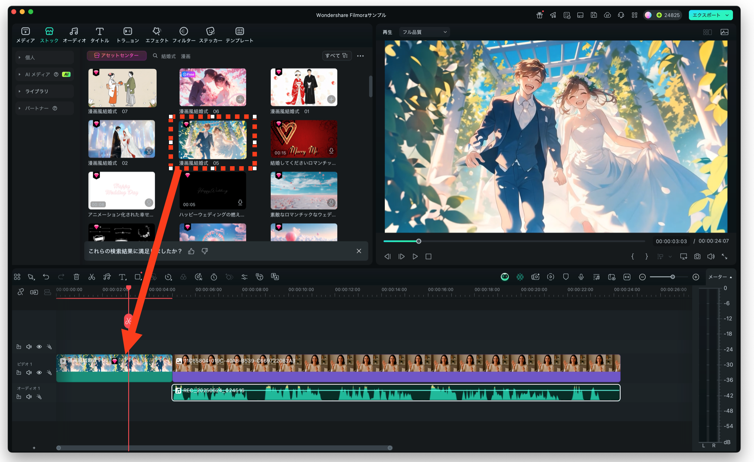Click the cloud upload icon
The height and width of the screenshot is (462, 754).
607,15
